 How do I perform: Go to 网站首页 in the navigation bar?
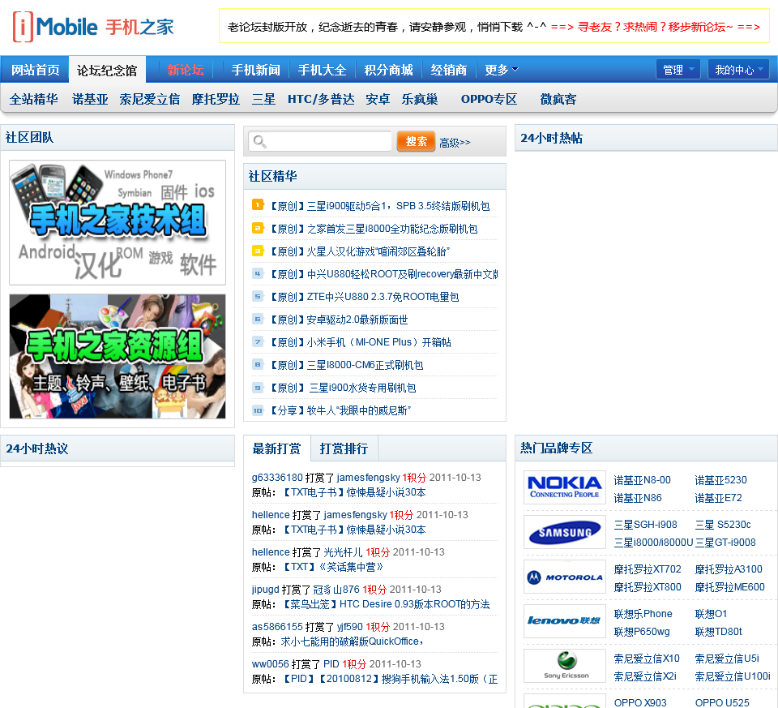coord(35,70)
